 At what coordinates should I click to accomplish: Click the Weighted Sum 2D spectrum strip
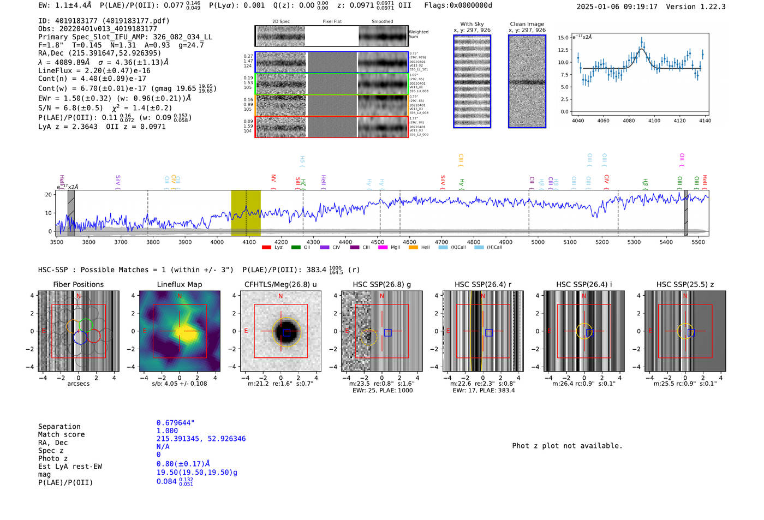click(332, 36)
